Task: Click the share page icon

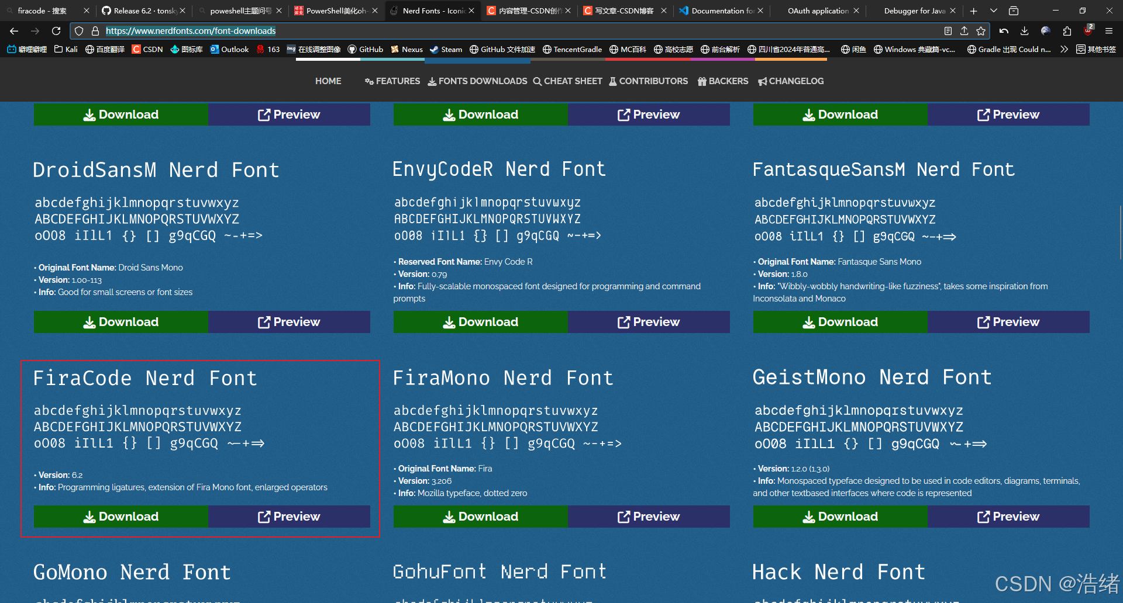Action: [964, 31]
